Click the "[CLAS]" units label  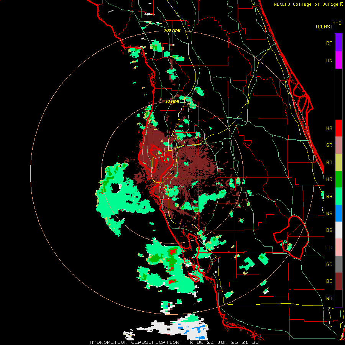[324, 26]
